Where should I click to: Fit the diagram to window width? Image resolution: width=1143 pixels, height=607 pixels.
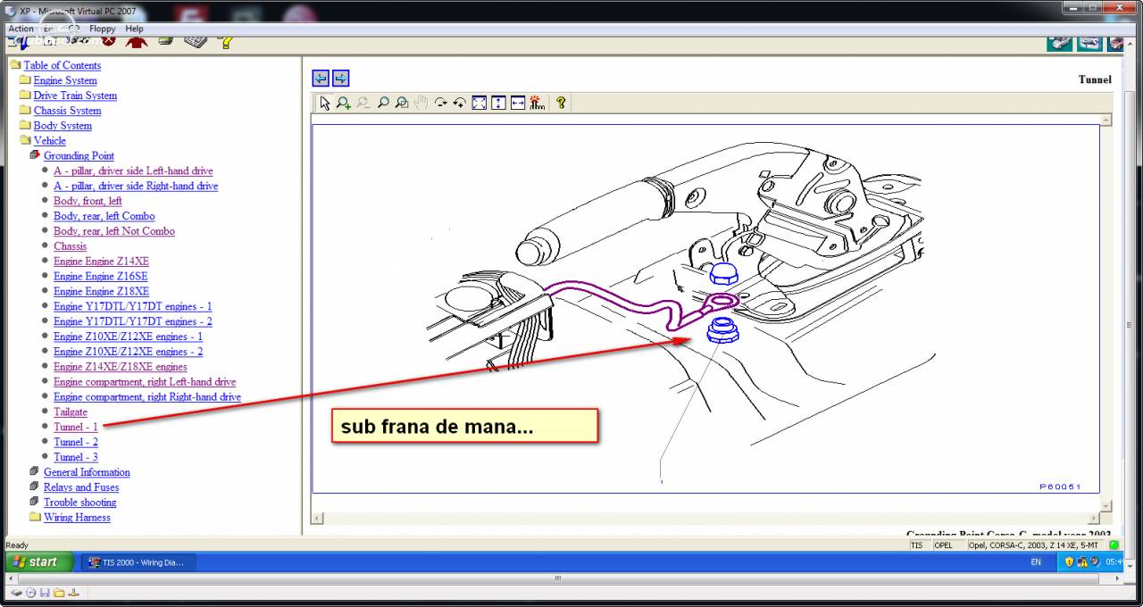pos(518,103)
